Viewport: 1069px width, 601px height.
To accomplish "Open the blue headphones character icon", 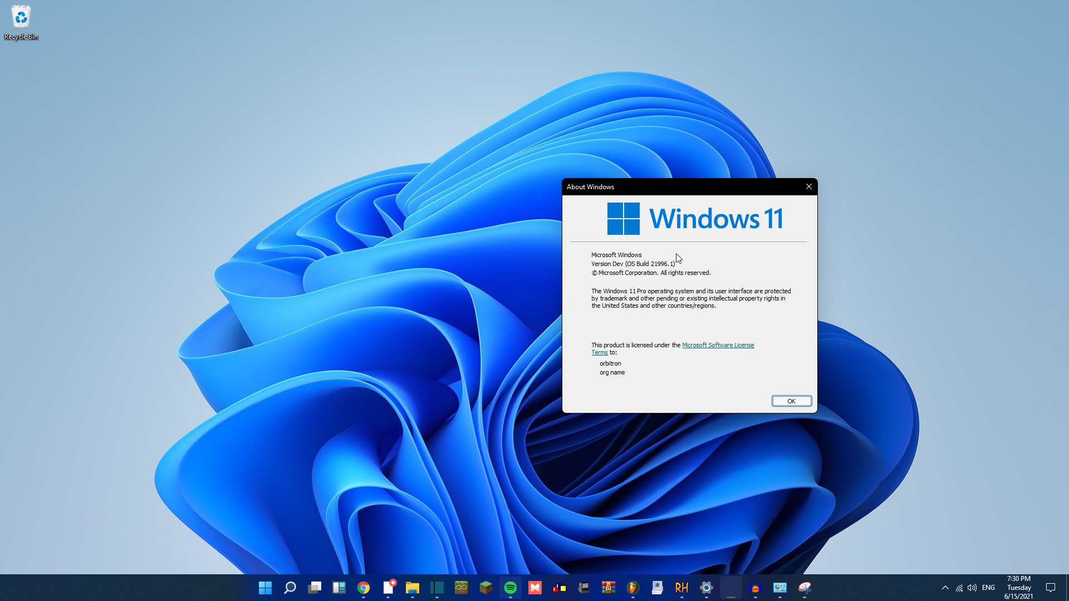I will (x=756, y=588).
